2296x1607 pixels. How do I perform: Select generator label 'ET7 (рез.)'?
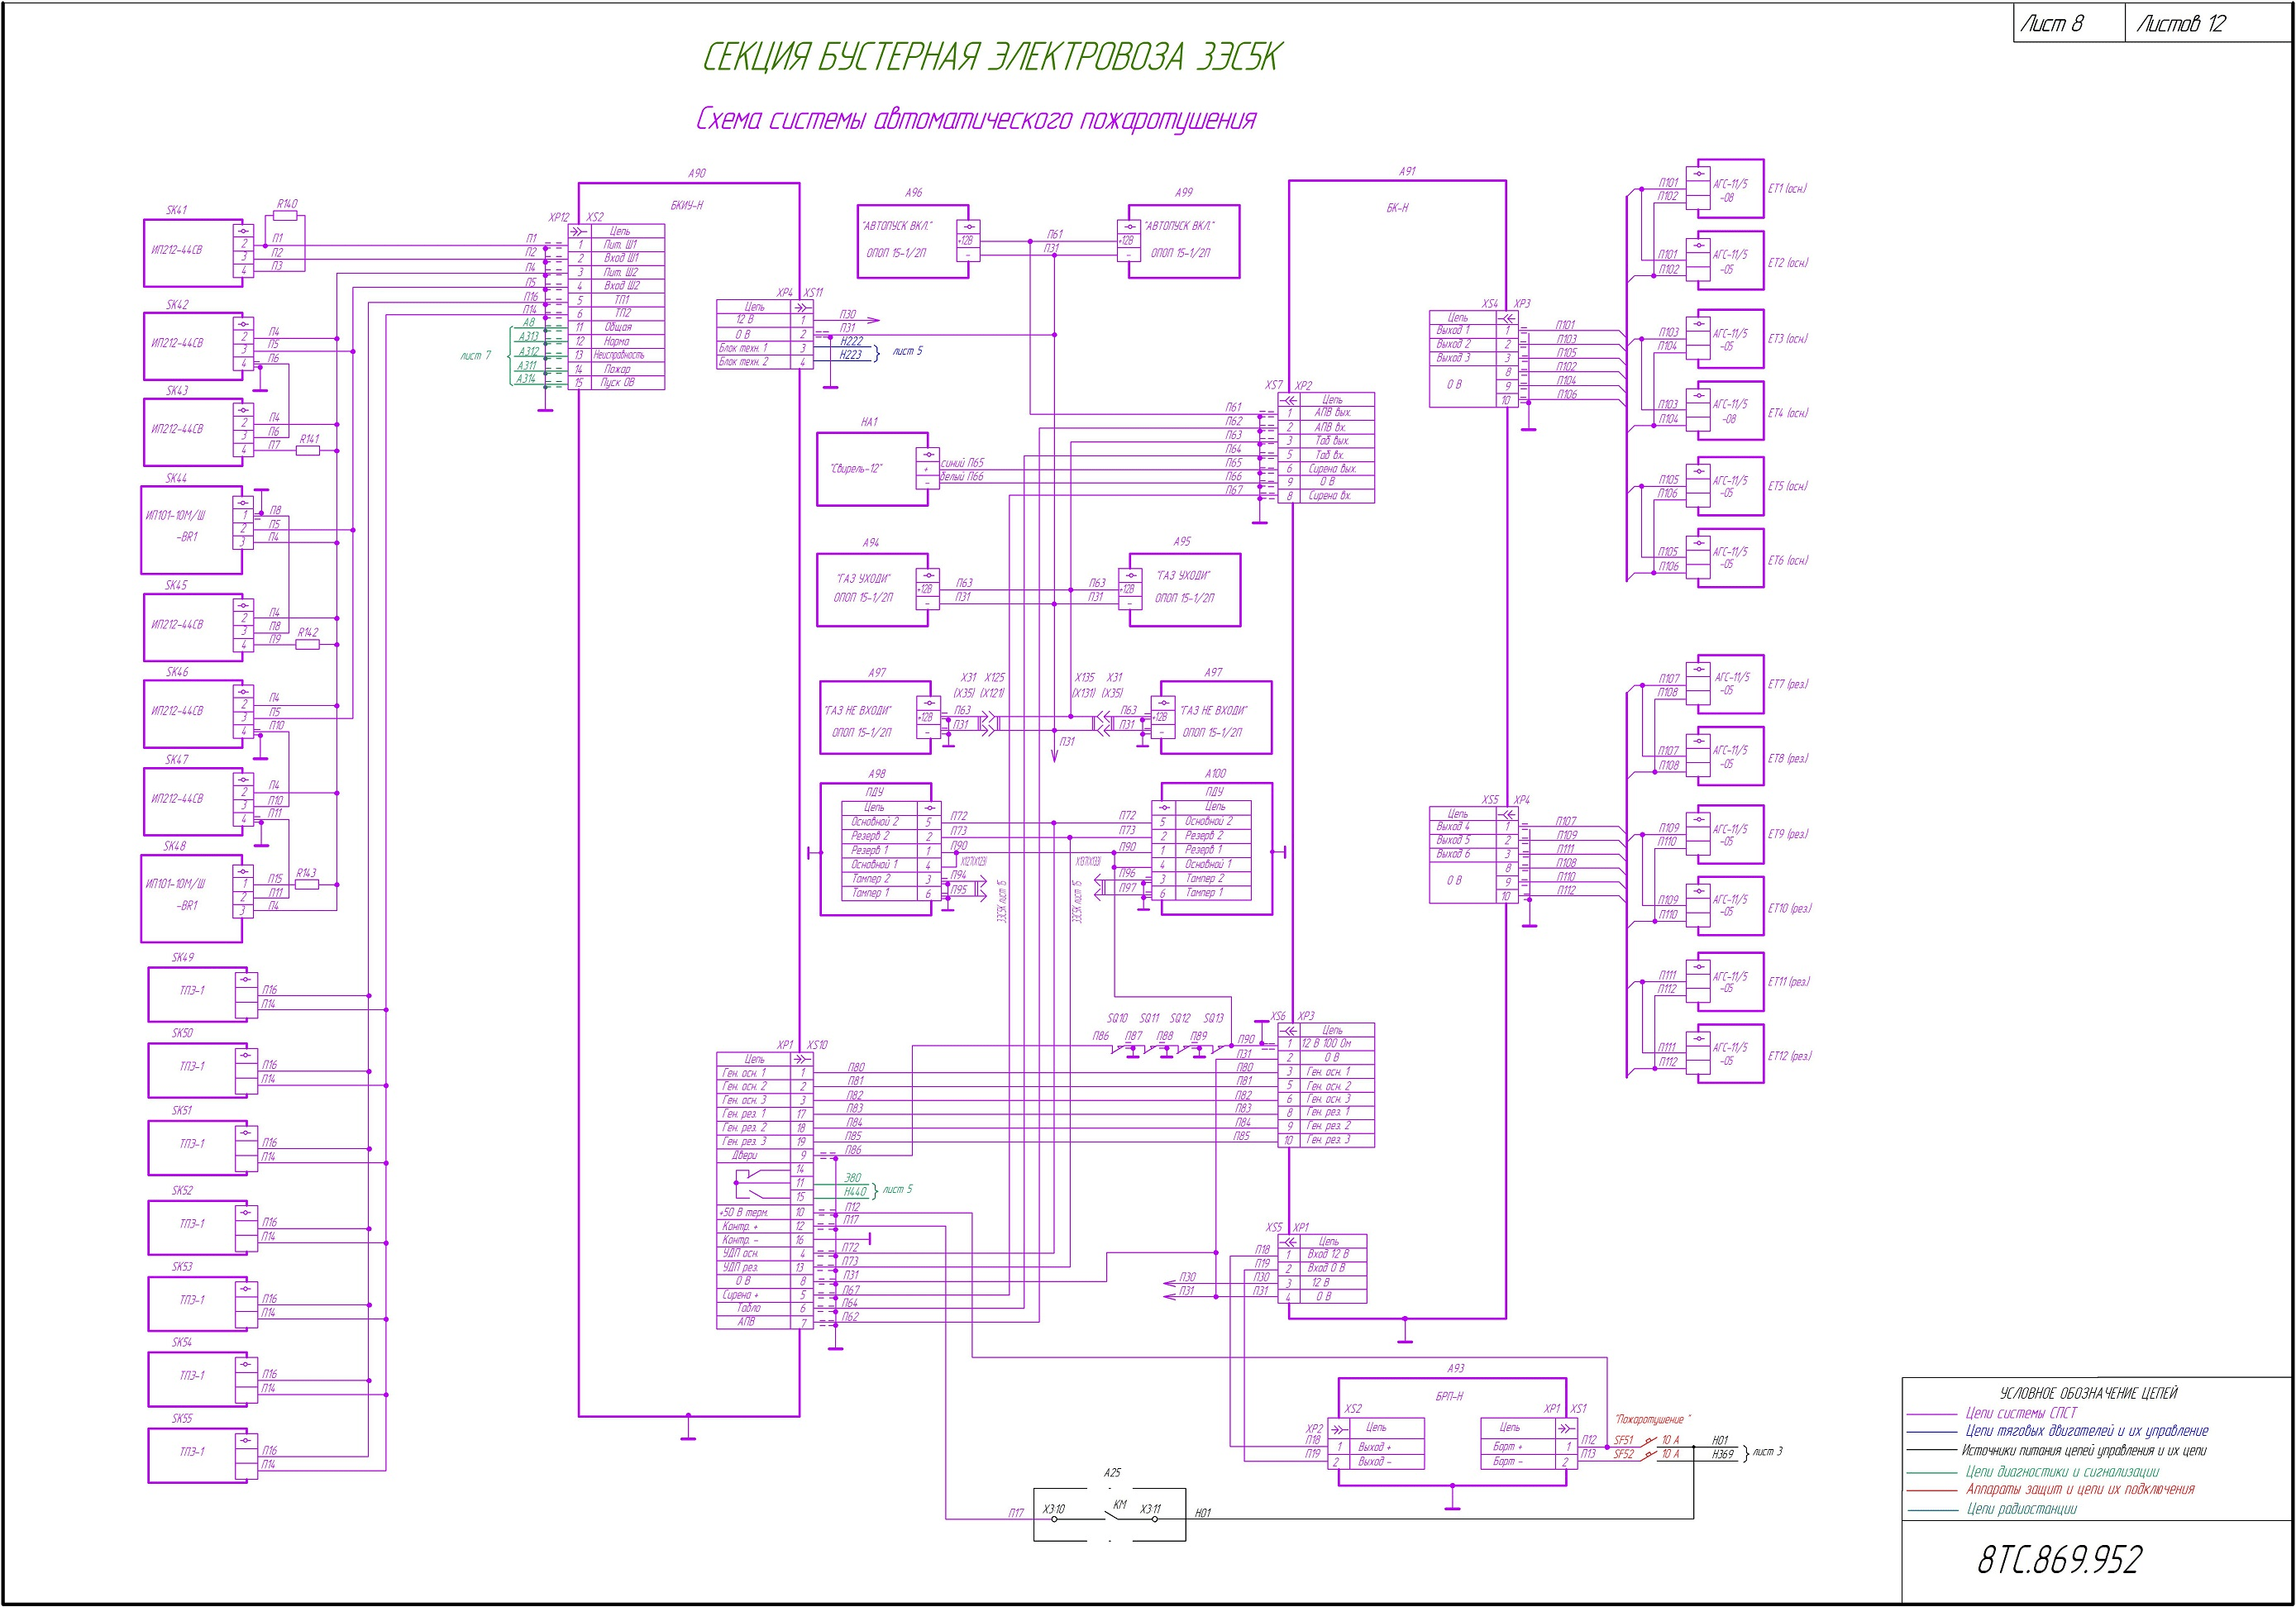pyautogui.click(x=1788, y=684)
